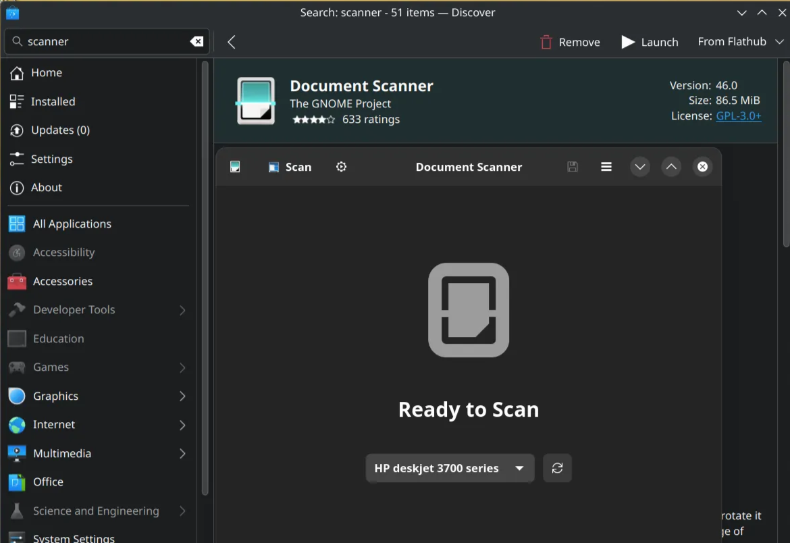Expand the Multimedia category arrow
Image resolution: width=790 pixels, height=543 pixels.
182,453
